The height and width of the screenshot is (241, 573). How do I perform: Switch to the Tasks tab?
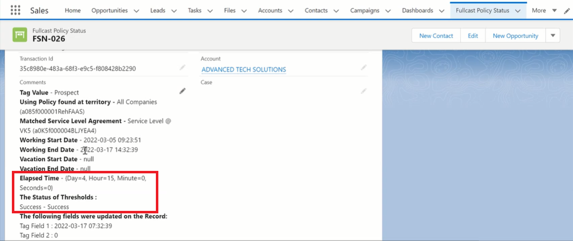point(194,10)
